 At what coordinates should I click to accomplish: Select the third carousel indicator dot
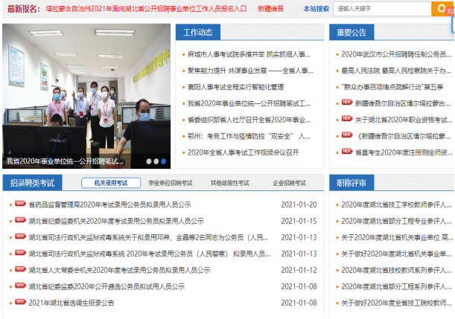164,161
